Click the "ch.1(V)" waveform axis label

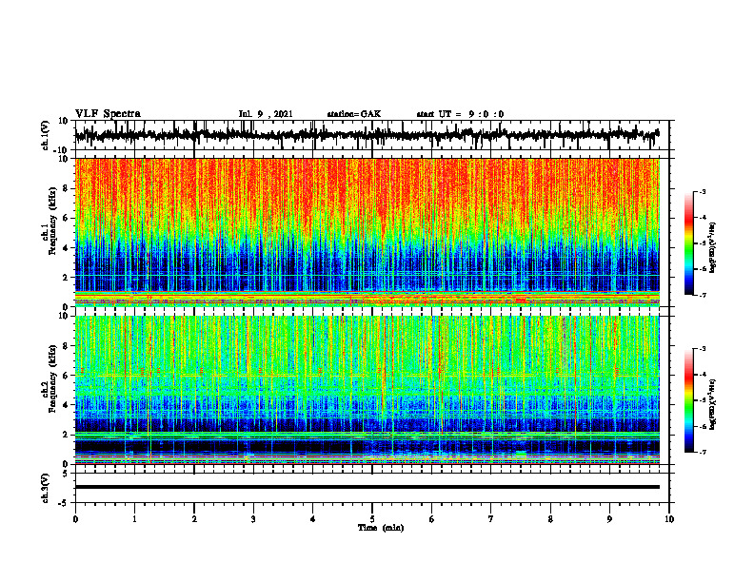pos(46,135)
